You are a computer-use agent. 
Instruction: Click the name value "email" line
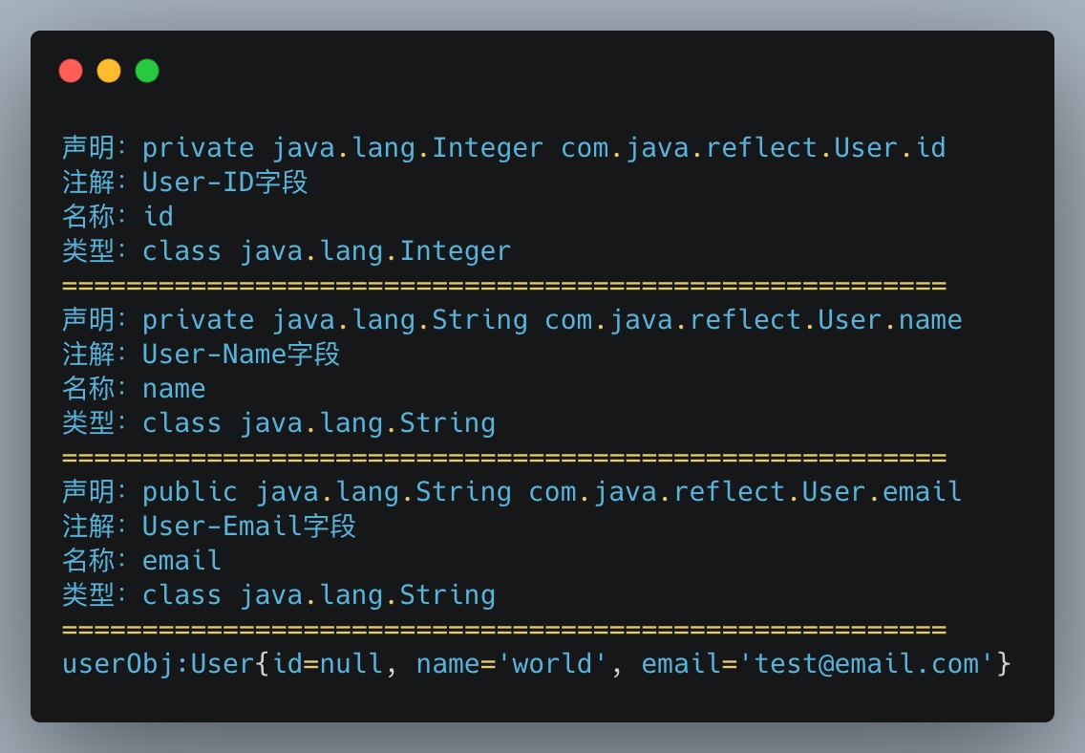181,561
